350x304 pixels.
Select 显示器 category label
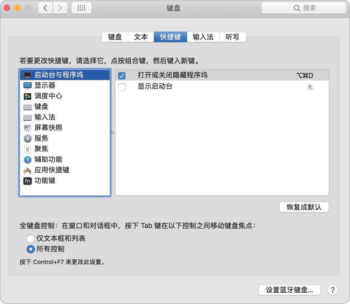tap(45, 86)
